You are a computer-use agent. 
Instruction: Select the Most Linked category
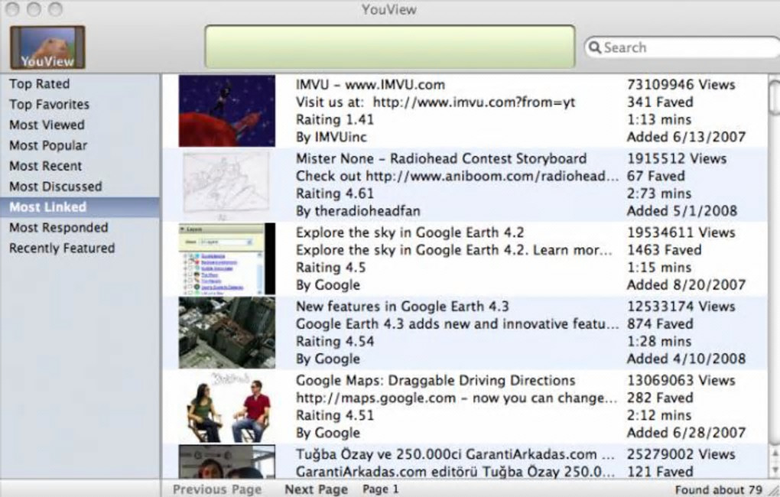coord(80,207)
